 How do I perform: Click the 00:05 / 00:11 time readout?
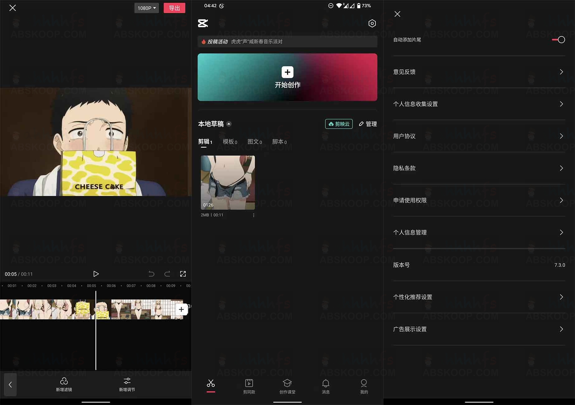coord(19,274)
